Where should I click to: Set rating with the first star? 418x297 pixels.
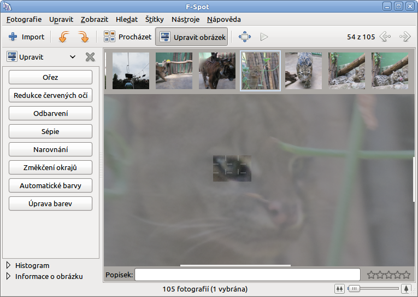click(x=371, y=275)
